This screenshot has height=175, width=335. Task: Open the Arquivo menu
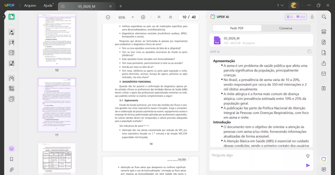click(30, 6)
